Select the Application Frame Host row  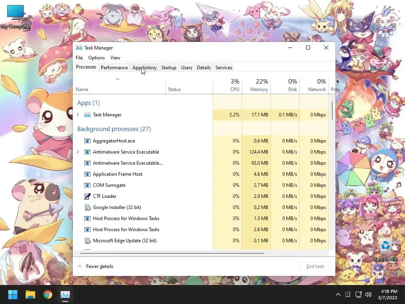201,174
